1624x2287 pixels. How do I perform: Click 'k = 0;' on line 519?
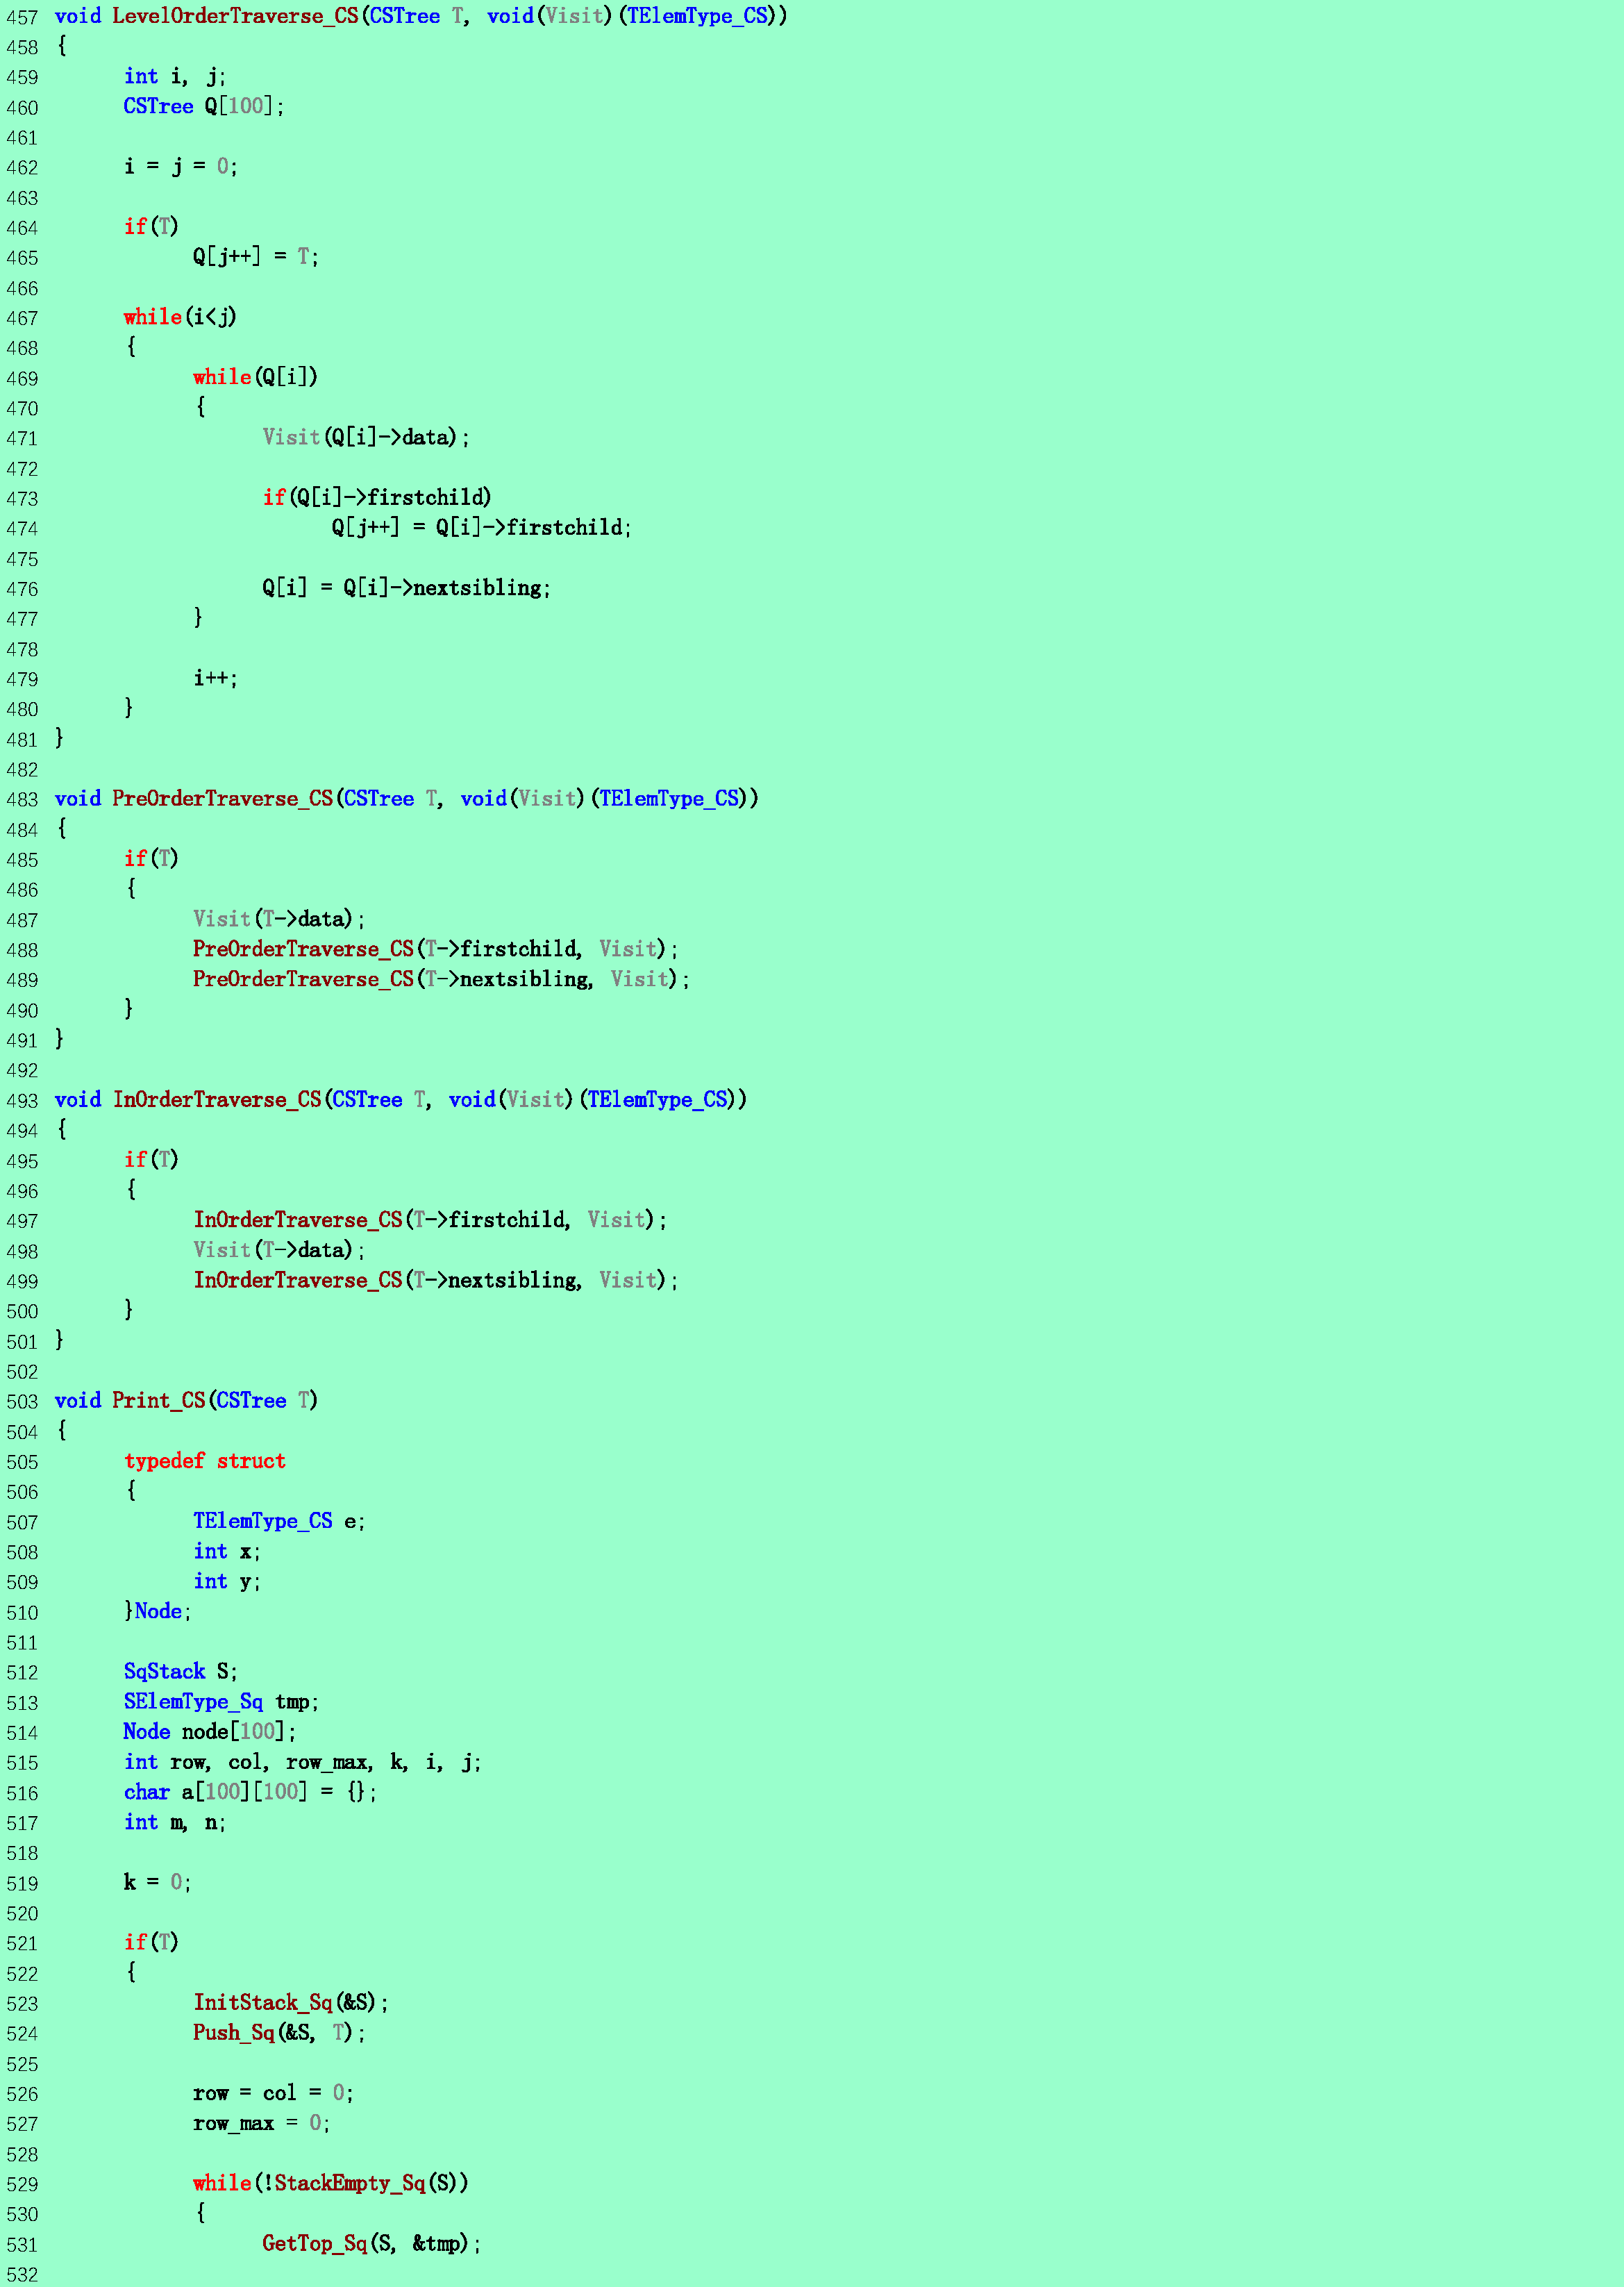pos(158,1882)
